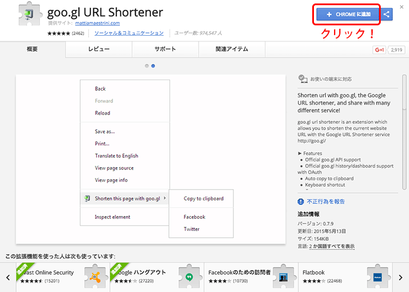Switch to the 関連アイテム tab
409x292 pixels.
click(x=232, y=49)
